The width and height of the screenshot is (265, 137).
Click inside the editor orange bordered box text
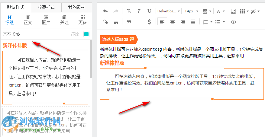pos(180,83)
